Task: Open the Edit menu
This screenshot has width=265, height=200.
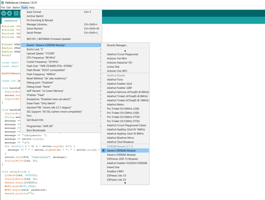Action: click(9, 7)
